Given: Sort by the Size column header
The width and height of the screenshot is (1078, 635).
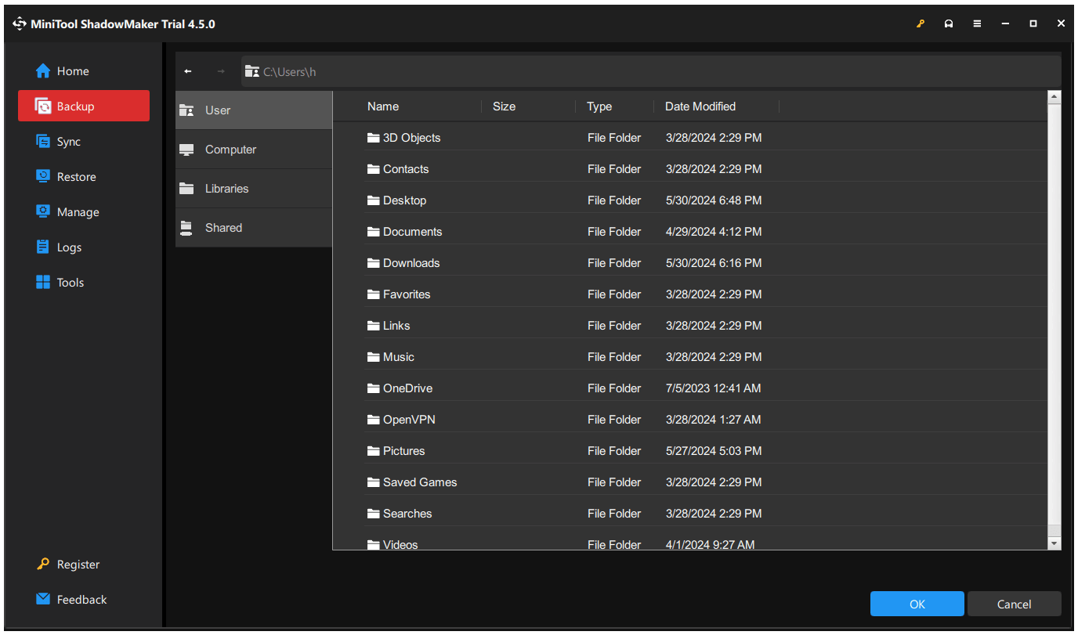Looking at the screenshot, I should click(x=504, y=106).
